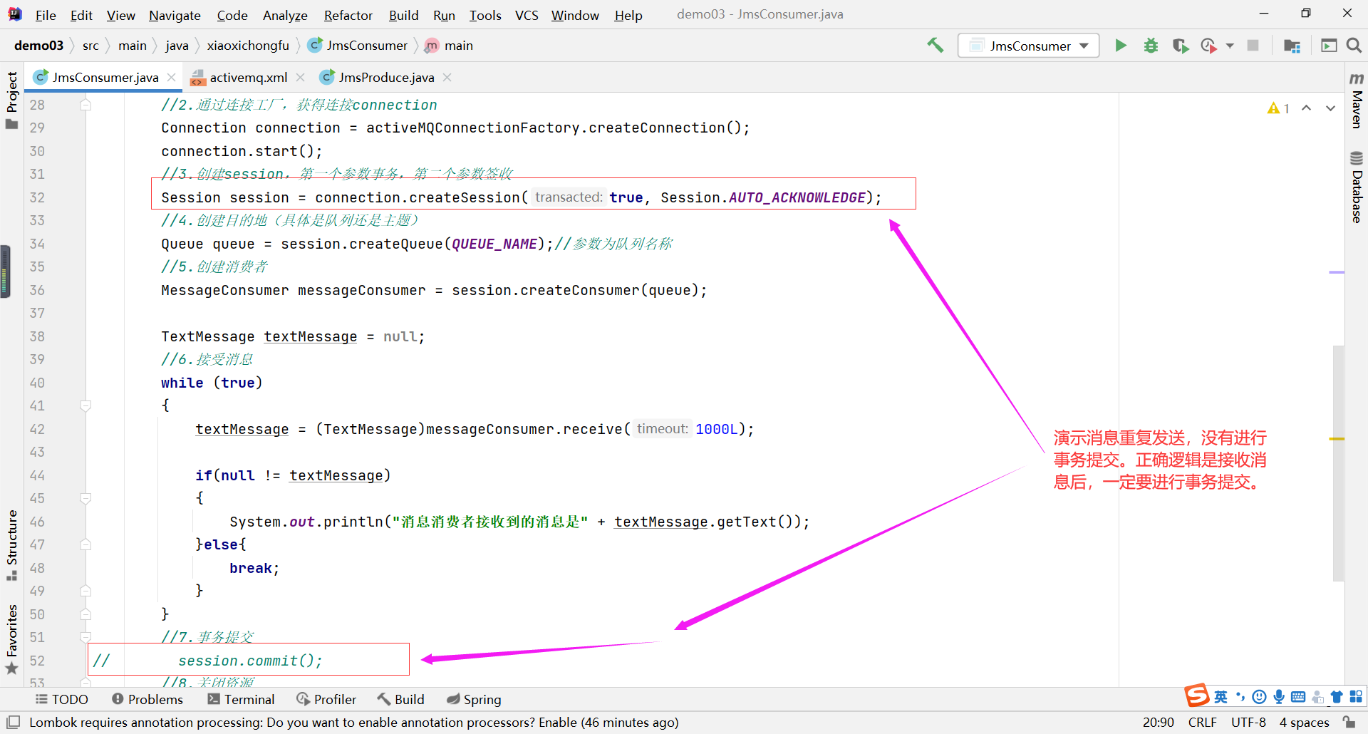1368x734 pixels.
Task: Open the Project tool window
Action: coord(11,100)
